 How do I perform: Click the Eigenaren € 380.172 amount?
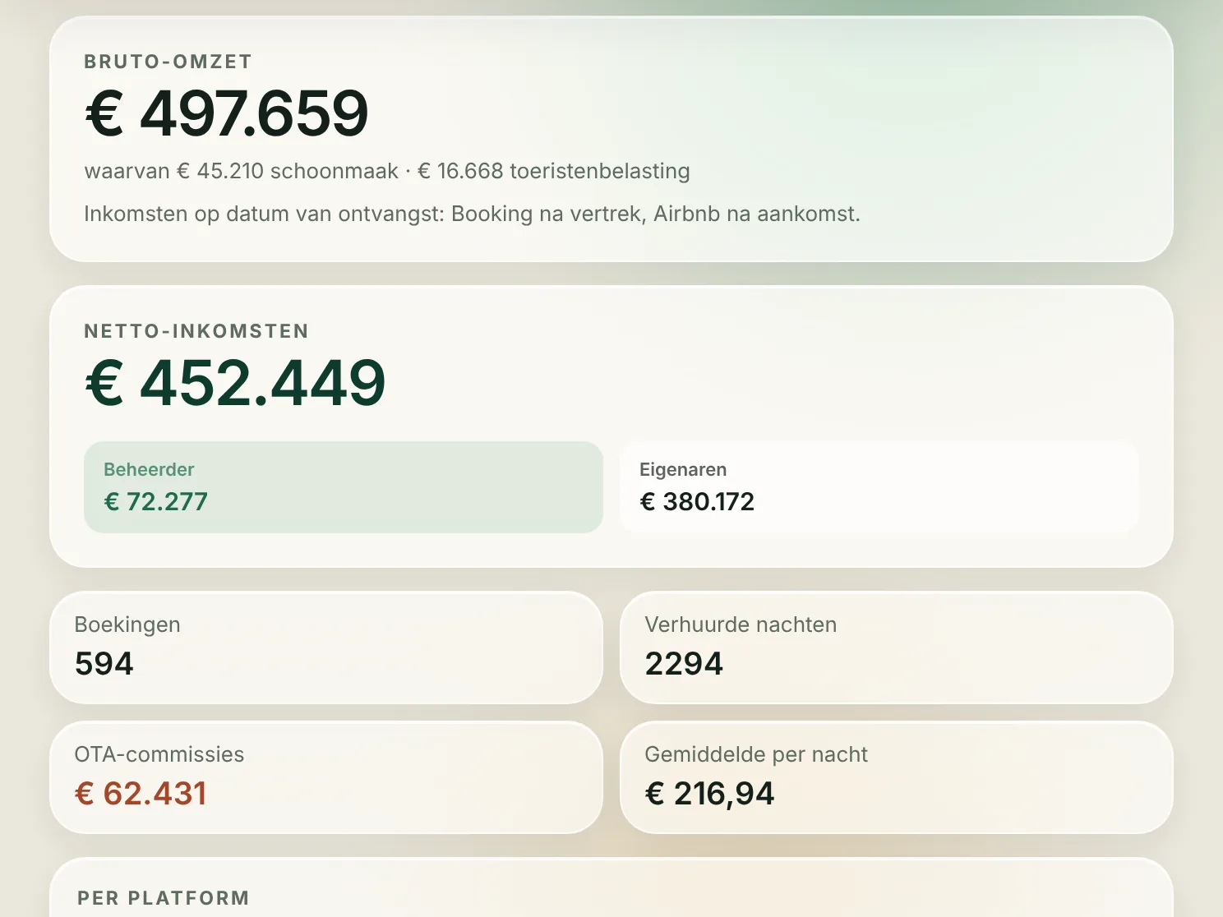click(x=697, y=501)
